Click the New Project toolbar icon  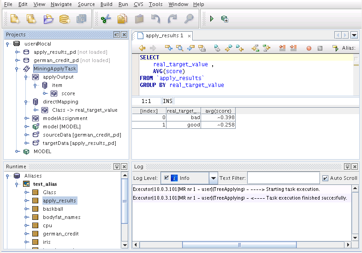[31, 19]
